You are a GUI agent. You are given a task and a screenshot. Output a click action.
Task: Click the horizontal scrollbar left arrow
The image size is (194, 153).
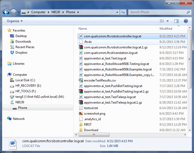point(76,135)
